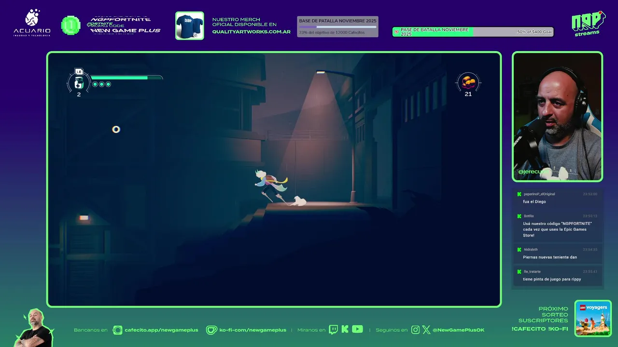Open the cafecito.app/newgameplus link
Viewport: 618px width, 347px height.
pyautogui.click(x=161, y=330)
